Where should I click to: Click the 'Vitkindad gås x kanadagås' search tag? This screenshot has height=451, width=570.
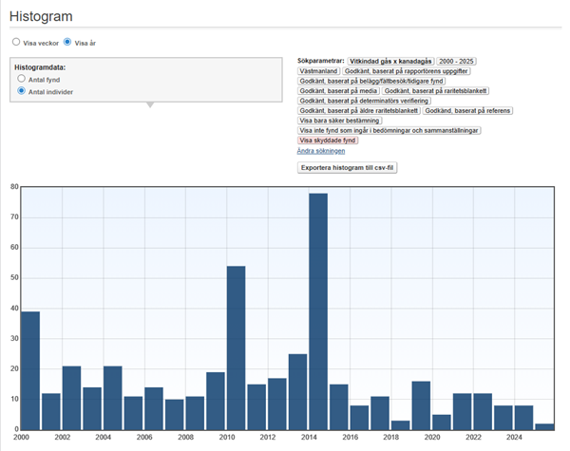click(x=389, y=61)
